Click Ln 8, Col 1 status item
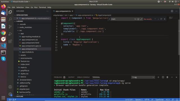The width and height of the screenshot is (180, 101). click(x=129, y=100)
